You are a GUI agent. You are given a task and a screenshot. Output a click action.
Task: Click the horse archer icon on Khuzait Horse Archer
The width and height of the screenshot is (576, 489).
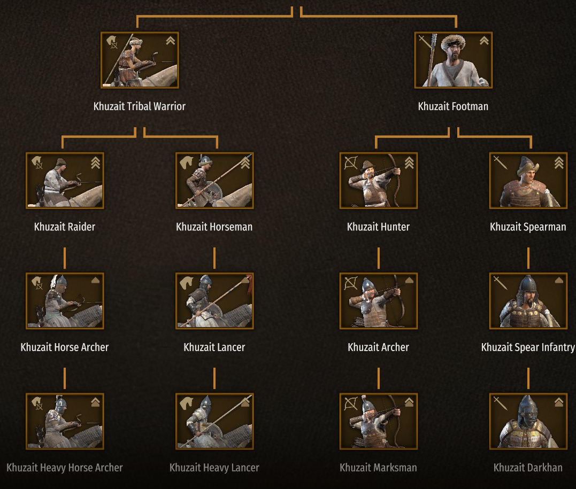(37, 283)
